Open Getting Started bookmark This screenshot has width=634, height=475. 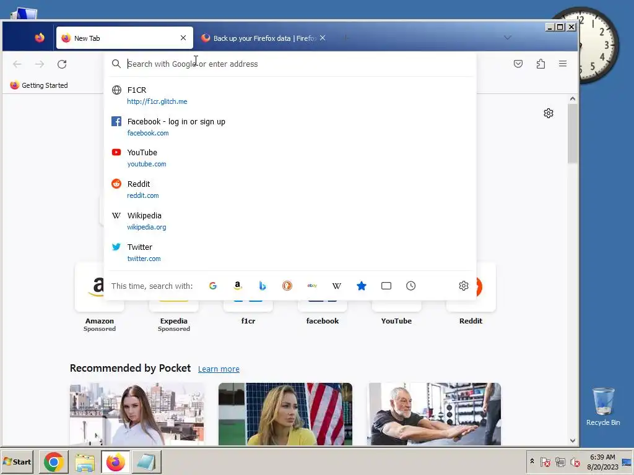pyautogui.click(x=39, y=85)
